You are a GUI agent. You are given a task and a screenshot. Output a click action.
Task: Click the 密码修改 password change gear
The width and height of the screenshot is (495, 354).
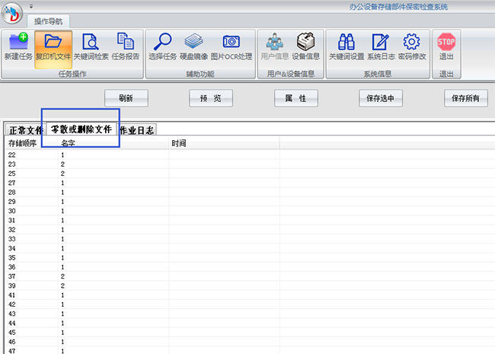pos(412,47)
